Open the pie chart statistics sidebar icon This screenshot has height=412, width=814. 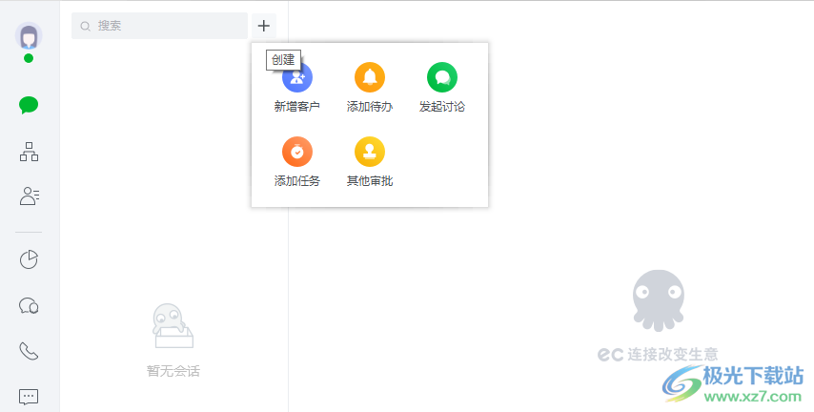29,259
